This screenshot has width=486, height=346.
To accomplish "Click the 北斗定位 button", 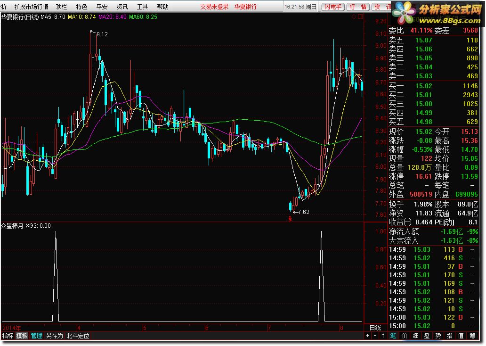I will click(78, 336).
